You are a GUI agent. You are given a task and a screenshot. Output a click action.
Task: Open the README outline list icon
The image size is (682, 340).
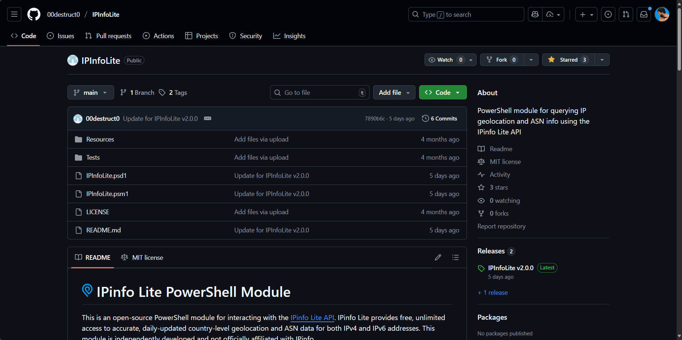(x=455, y=257)
